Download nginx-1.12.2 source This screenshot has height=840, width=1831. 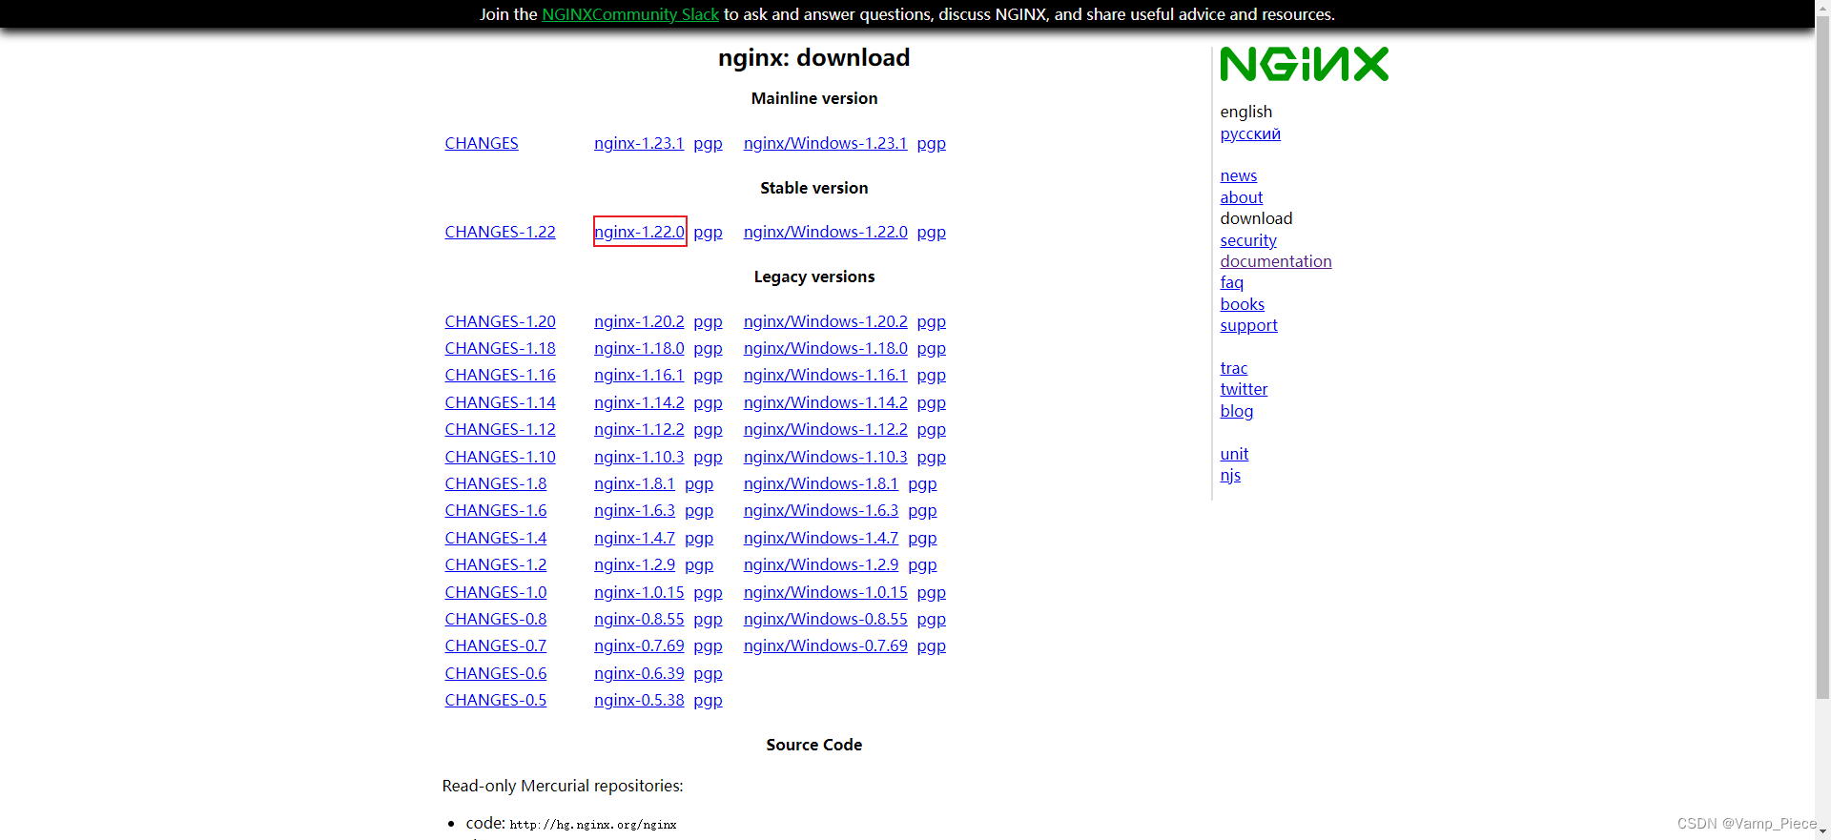coord(639,429)
